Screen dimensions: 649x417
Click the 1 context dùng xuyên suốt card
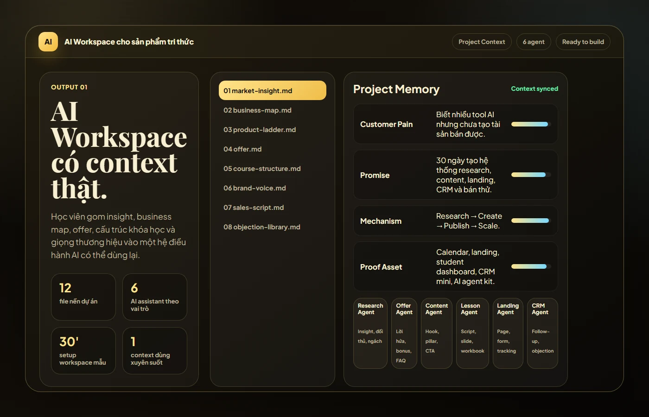point(155,351)
